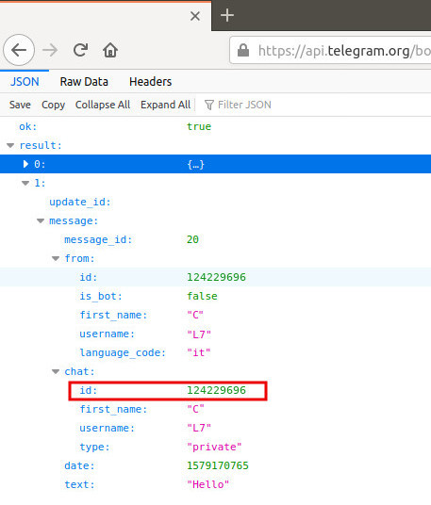Click the collapsed {…} value of item 0
This screenshot has width=431, height=505.
click(195, 165)
